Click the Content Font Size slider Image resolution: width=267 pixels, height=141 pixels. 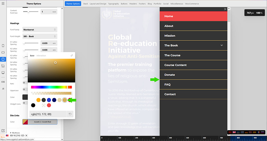click(x=31, y=12)
